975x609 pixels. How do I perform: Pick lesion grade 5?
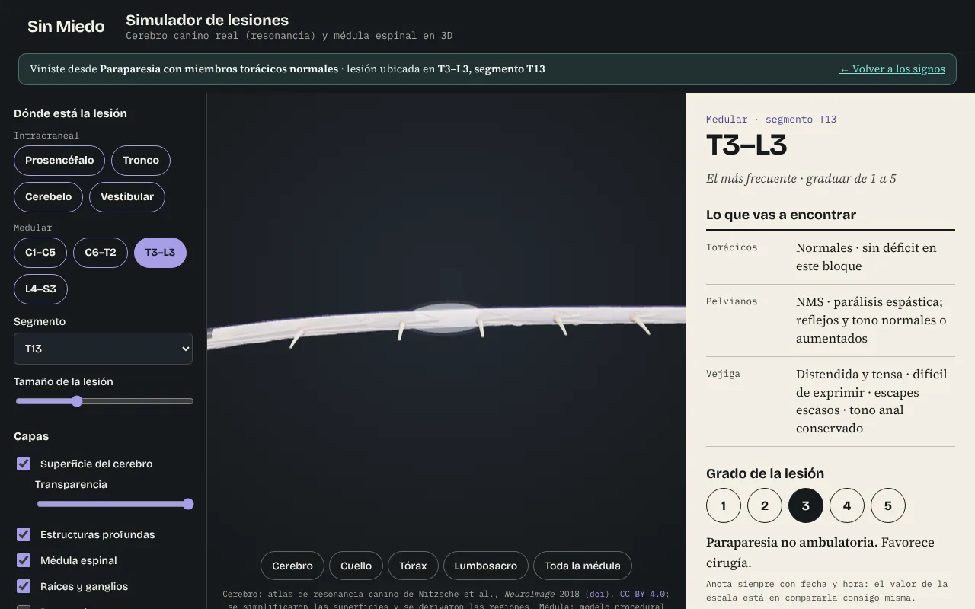888,505
